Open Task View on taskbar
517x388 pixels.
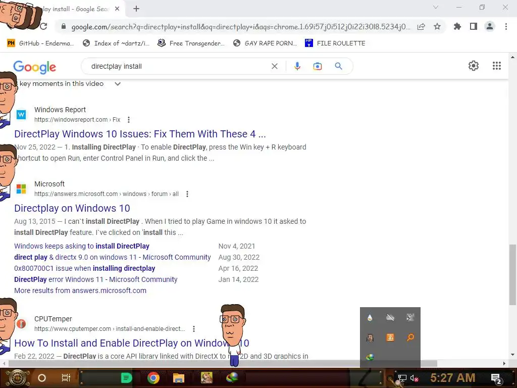pos(66,378)
